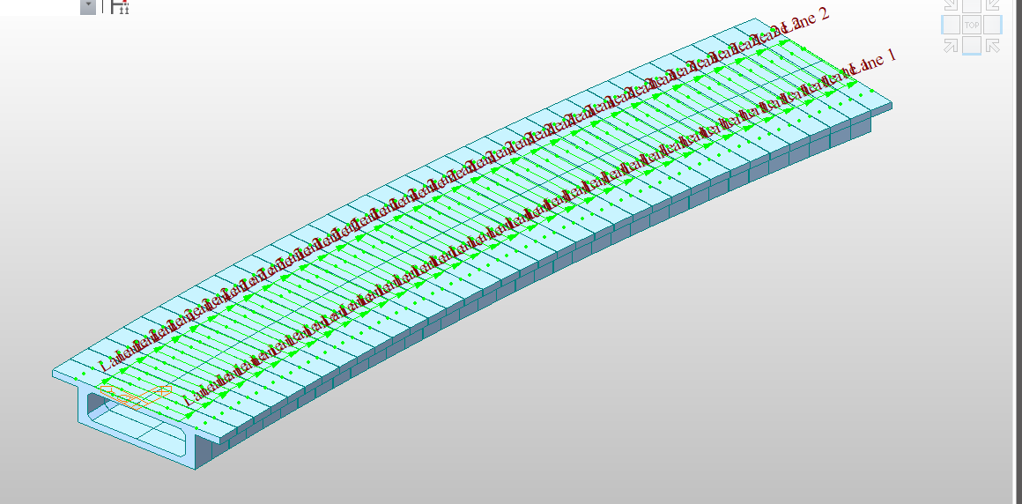
Task: Open the dropdown arrow in the top toolbar
Action: [88, 7]
